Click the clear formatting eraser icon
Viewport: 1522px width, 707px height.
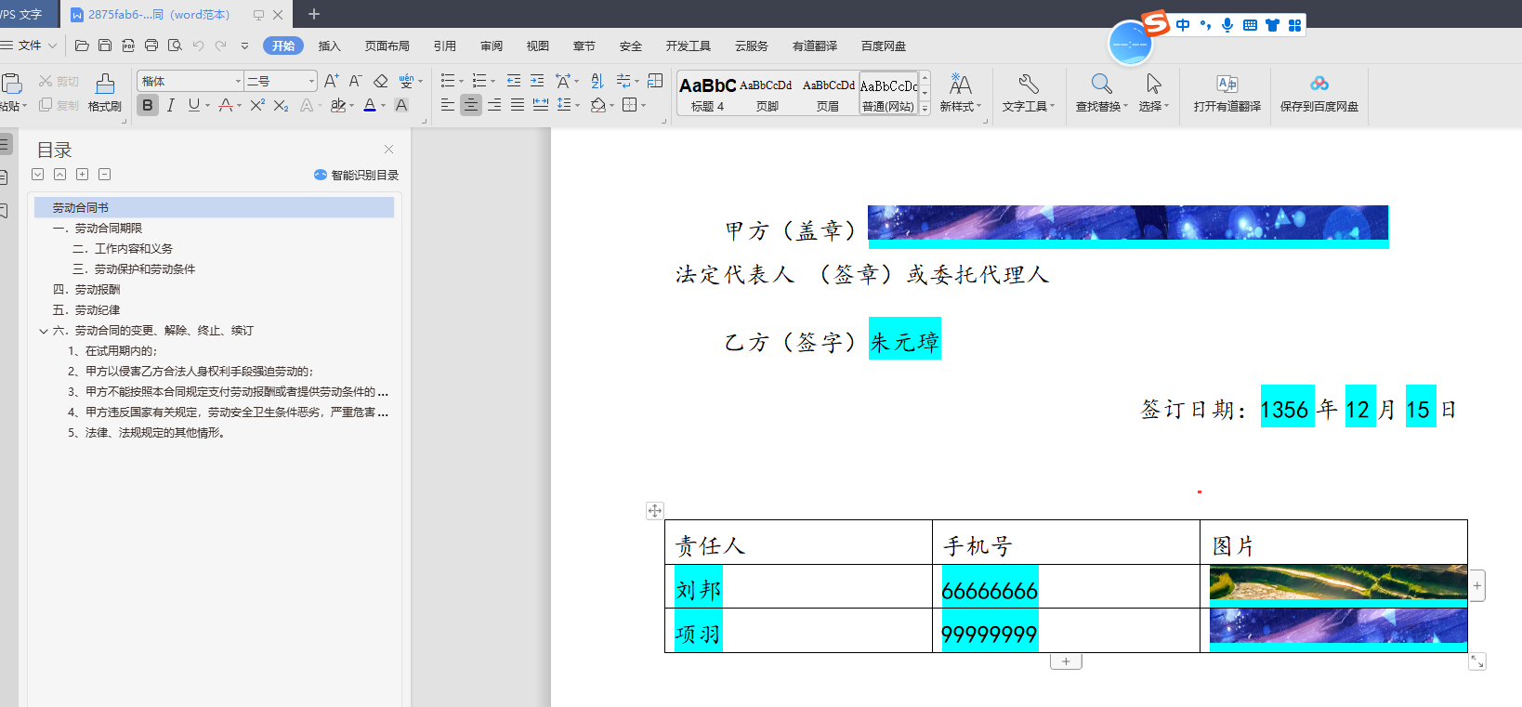click(380, 82)
